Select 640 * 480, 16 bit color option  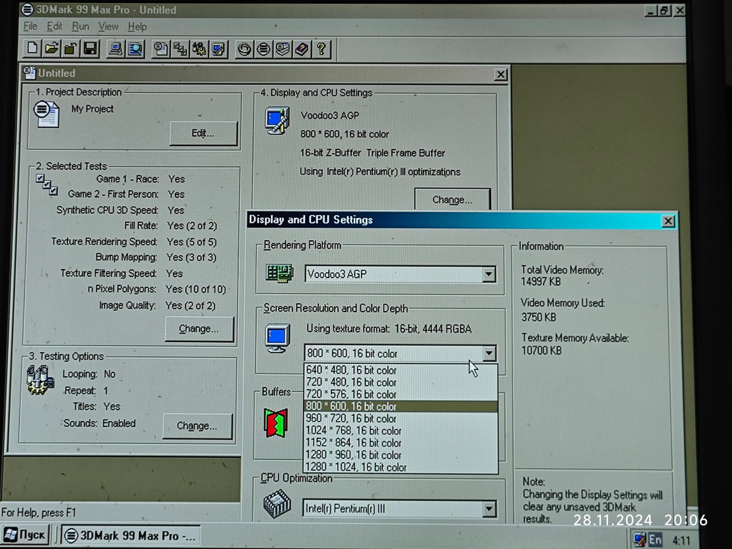click(401, 370)
